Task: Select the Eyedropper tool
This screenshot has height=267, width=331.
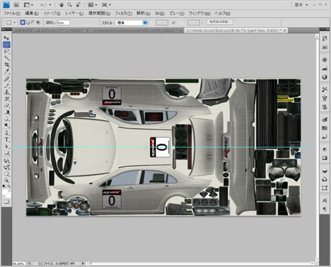Action: point(7,71)
